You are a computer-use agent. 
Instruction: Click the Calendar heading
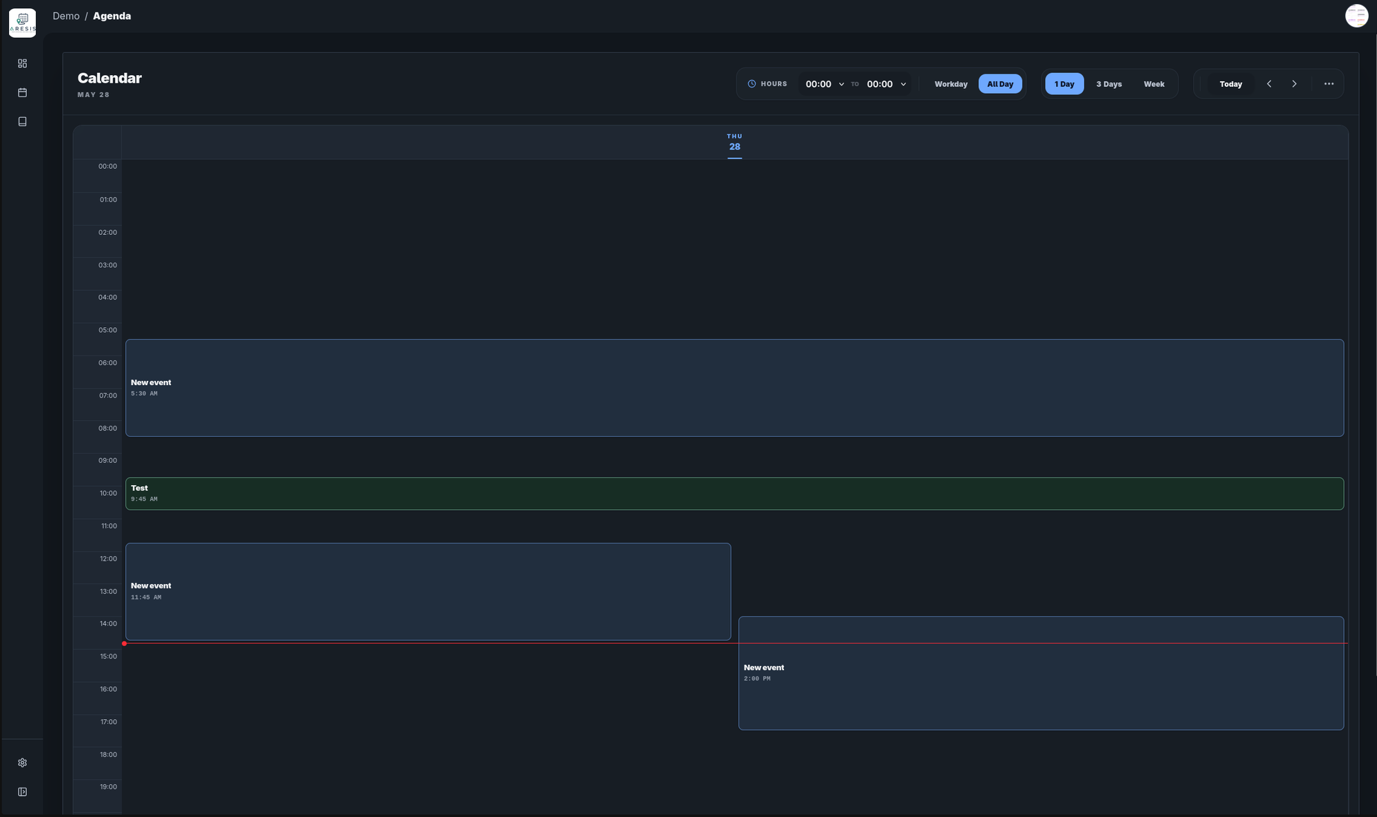(x=110, y=78)
